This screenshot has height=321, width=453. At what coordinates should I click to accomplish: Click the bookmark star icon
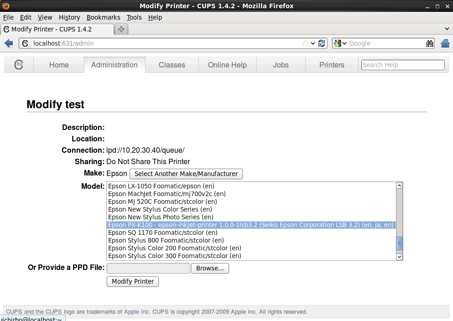(305, 43)
